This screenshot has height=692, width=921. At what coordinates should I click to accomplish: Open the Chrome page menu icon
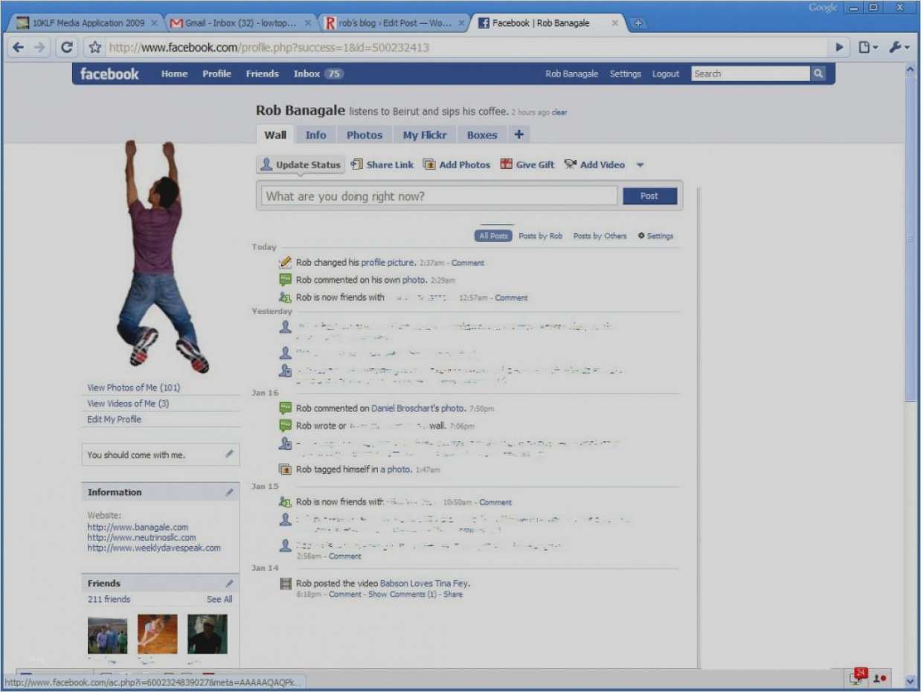pyautogui.click(x=867, y=47)
